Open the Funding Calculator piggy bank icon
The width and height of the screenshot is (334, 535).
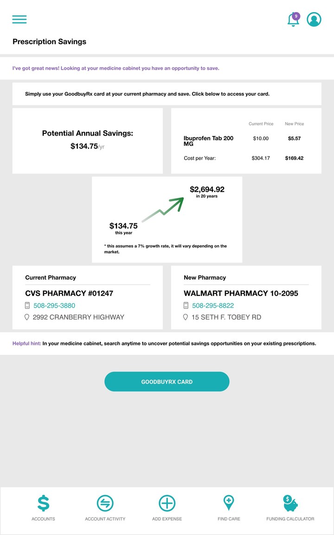[x=290, y=503]
